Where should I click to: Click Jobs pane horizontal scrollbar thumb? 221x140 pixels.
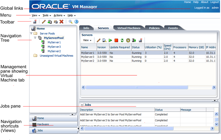(129, 128)
